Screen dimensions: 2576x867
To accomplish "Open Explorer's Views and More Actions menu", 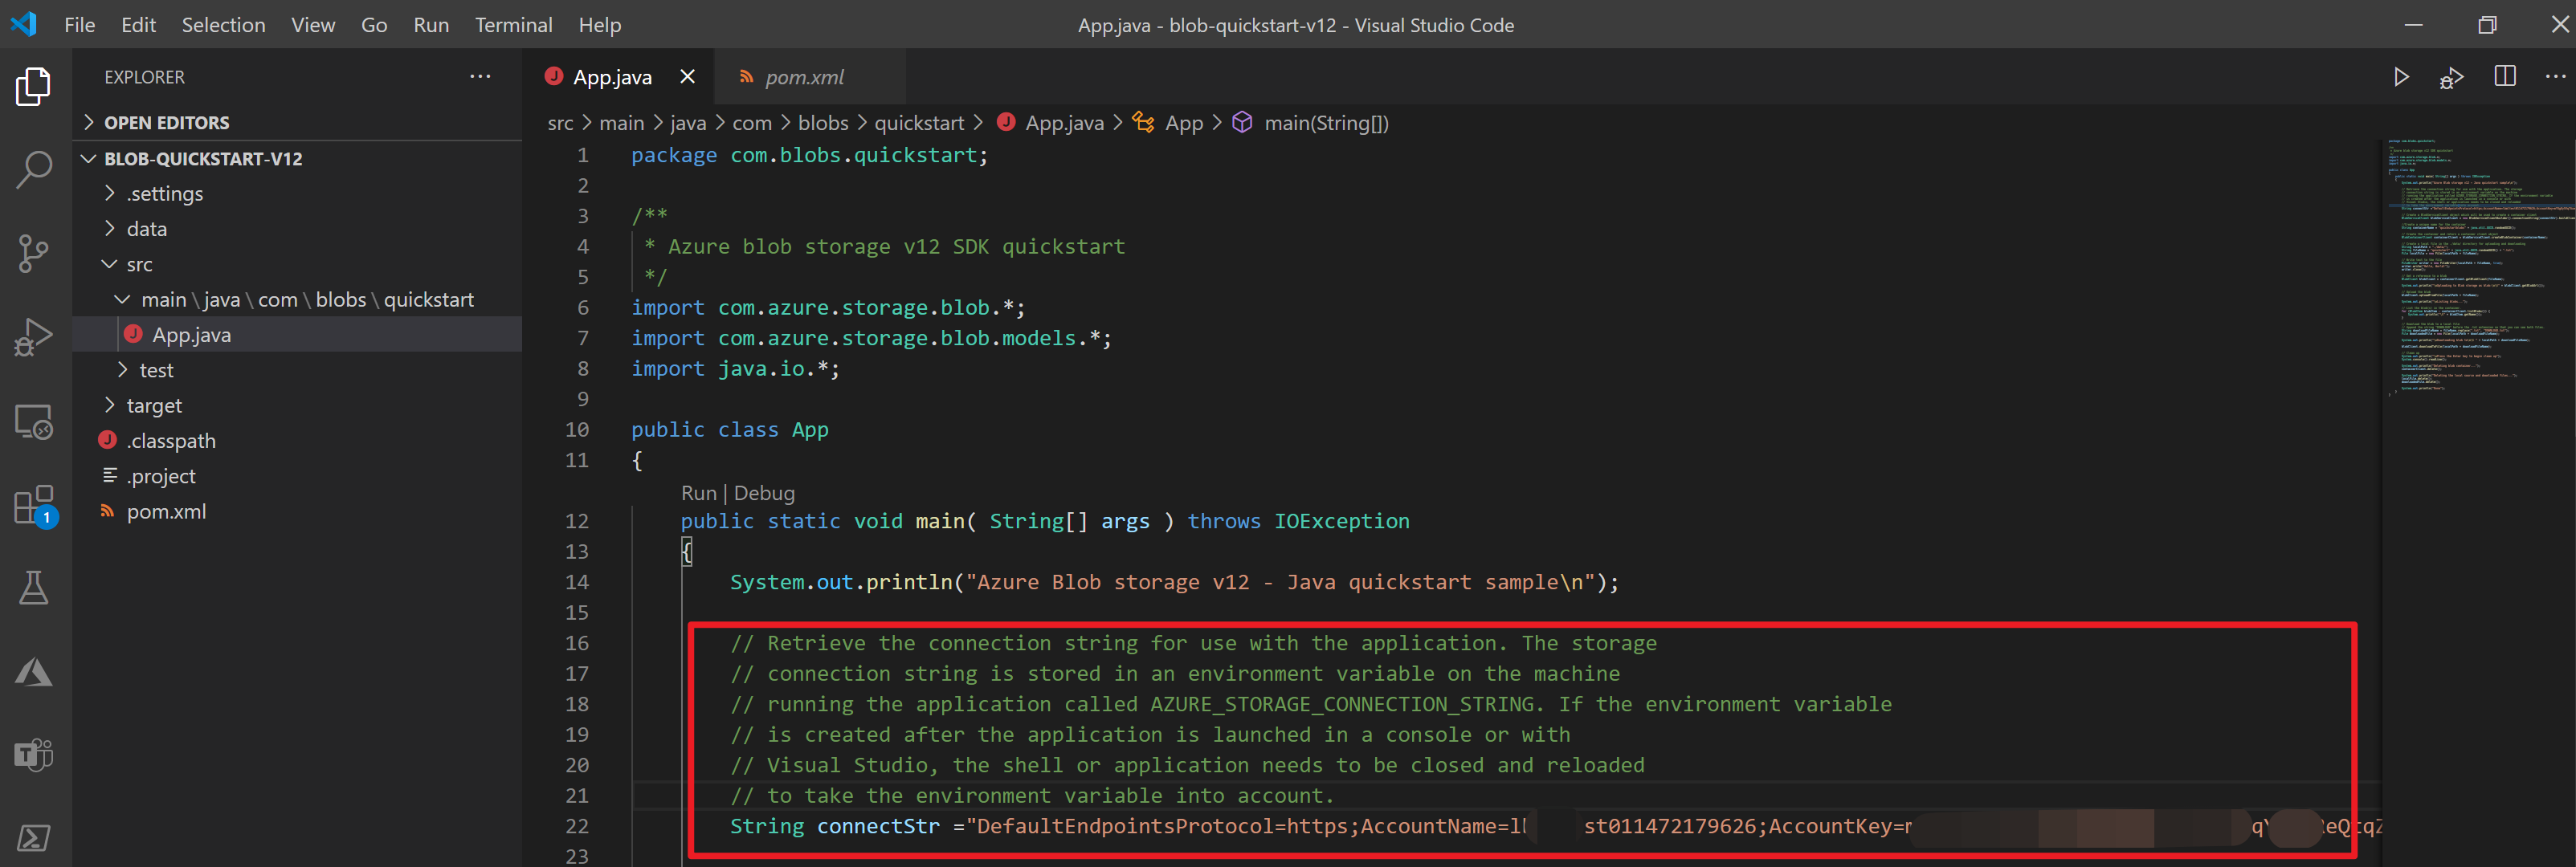I will click(480, 77).
